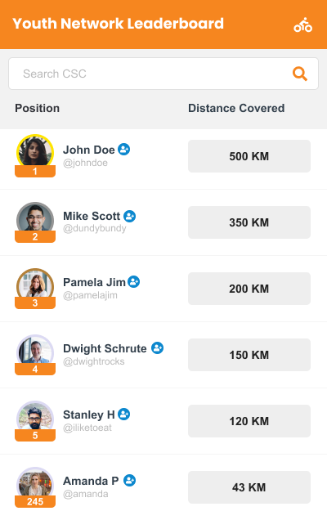Click add-friend icon beside Stanley H
Viewport: 327px width, 520px height.
point(124,415)
